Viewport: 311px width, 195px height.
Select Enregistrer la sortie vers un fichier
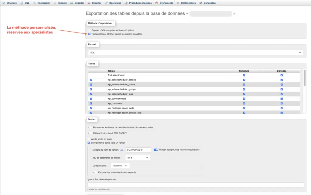pos(89,143)
